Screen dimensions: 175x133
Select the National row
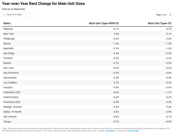87,29
